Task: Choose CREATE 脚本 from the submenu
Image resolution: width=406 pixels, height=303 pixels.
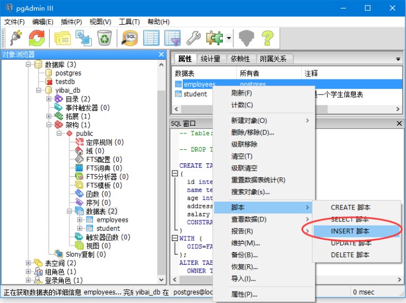Action: tap(356, 207)
